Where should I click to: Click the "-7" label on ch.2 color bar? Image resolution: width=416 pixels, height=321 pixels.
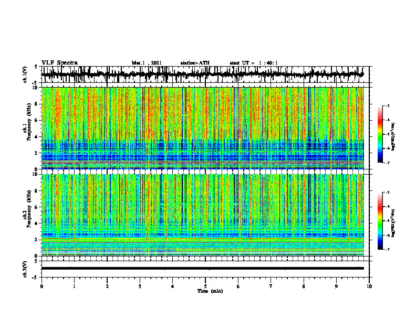pyautogui.click(x=388, y=249)
